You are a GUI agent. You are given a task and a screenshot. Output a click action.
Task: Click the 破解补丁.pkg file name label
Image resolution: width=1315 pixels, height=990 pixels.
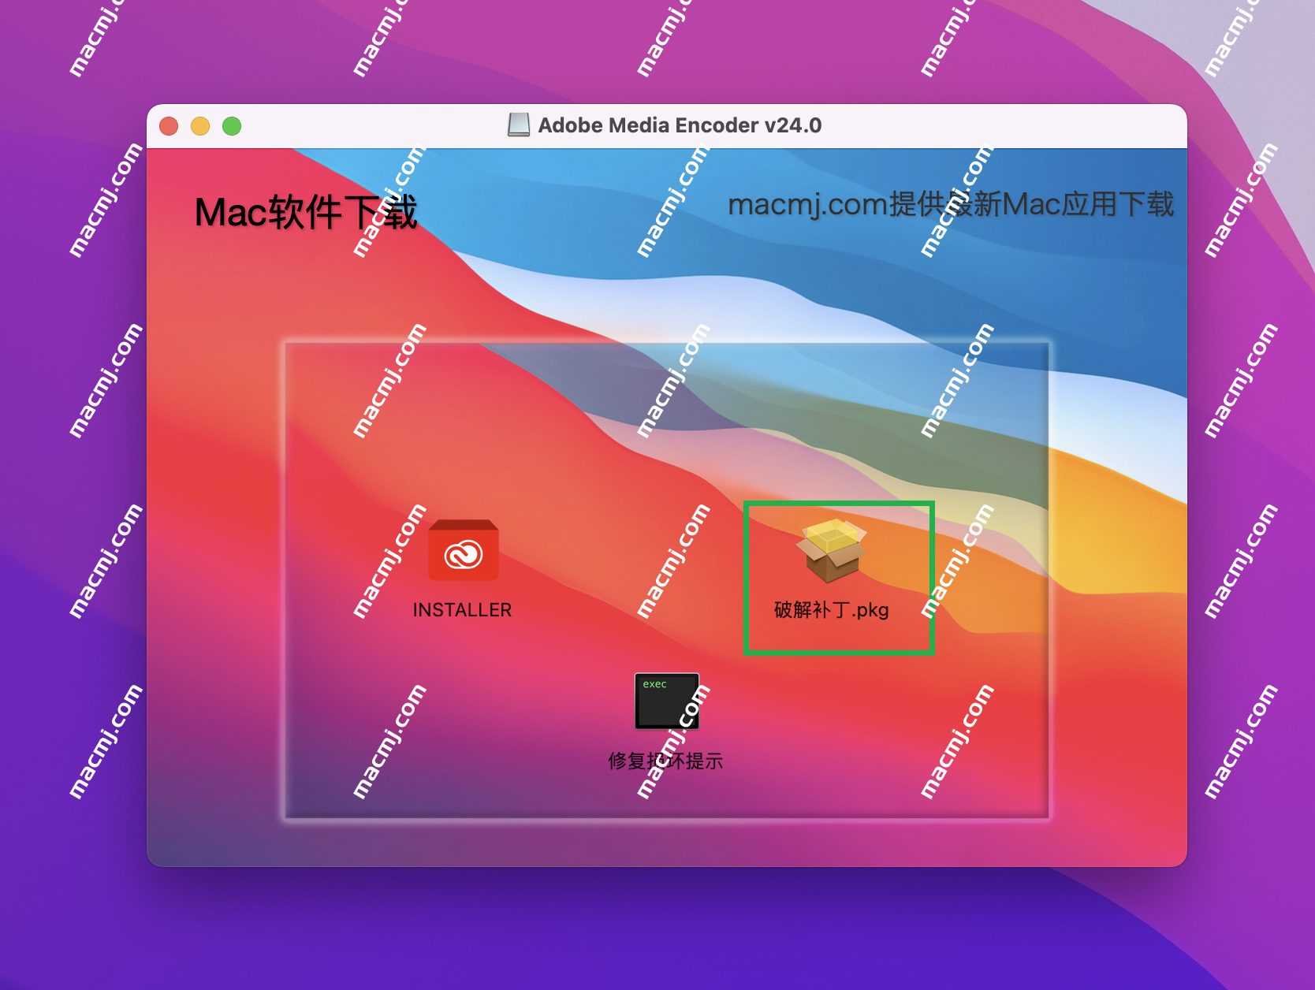pyautogui.click(x=831, y=610)
